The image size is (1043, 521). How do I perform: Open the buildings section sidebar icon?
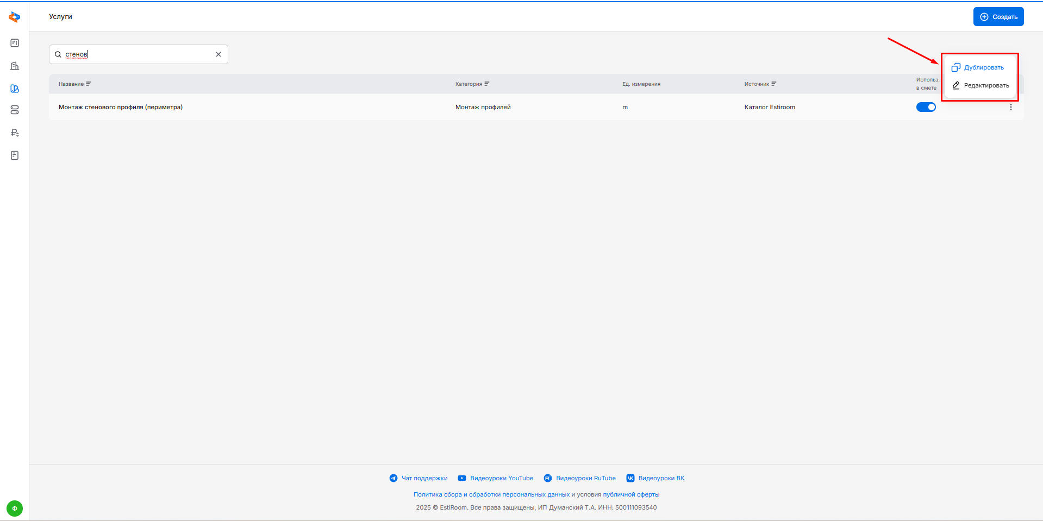[x=15, y=66]
